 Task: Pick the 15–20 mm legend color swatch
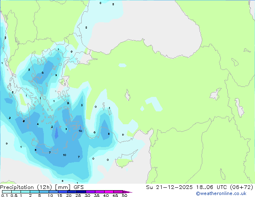point(63,192)
